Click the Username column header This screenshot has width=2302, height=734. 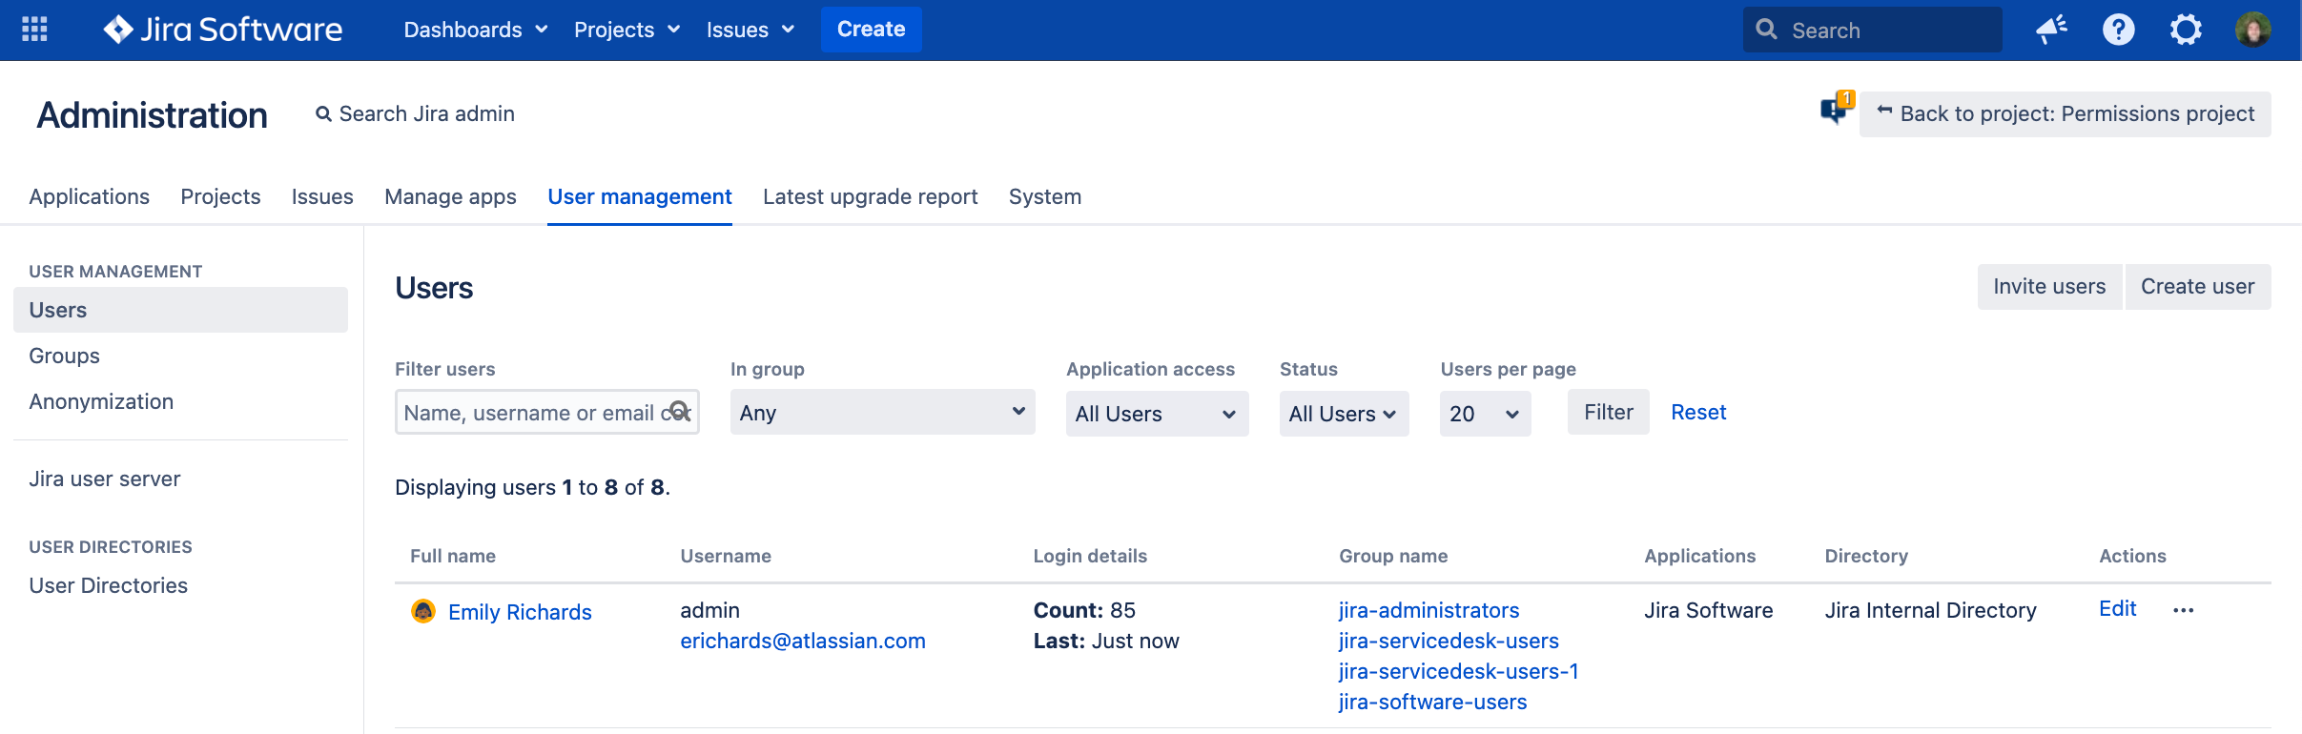coord(726,556)
